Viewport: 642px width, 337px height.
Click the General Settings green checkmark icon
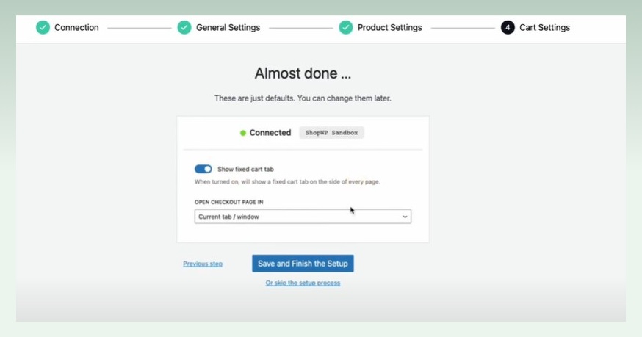click(x=184, y=27)
